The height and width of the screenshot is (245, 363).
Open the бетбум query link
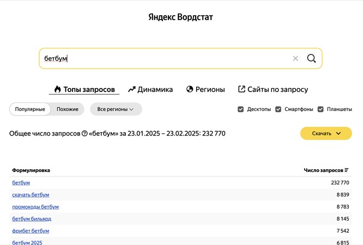coord(21,183)
